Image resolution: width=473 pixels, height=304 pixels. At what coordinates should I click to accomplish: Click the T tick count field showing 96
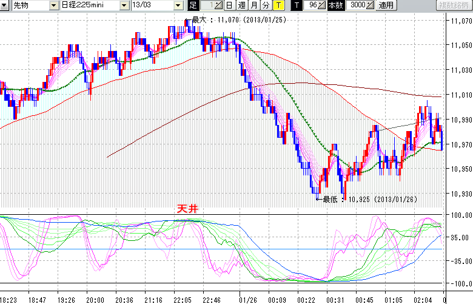[311, 5]
